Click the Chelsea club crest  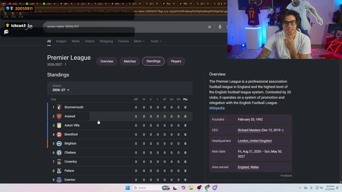pyautogui.click(x=59, y=153)
